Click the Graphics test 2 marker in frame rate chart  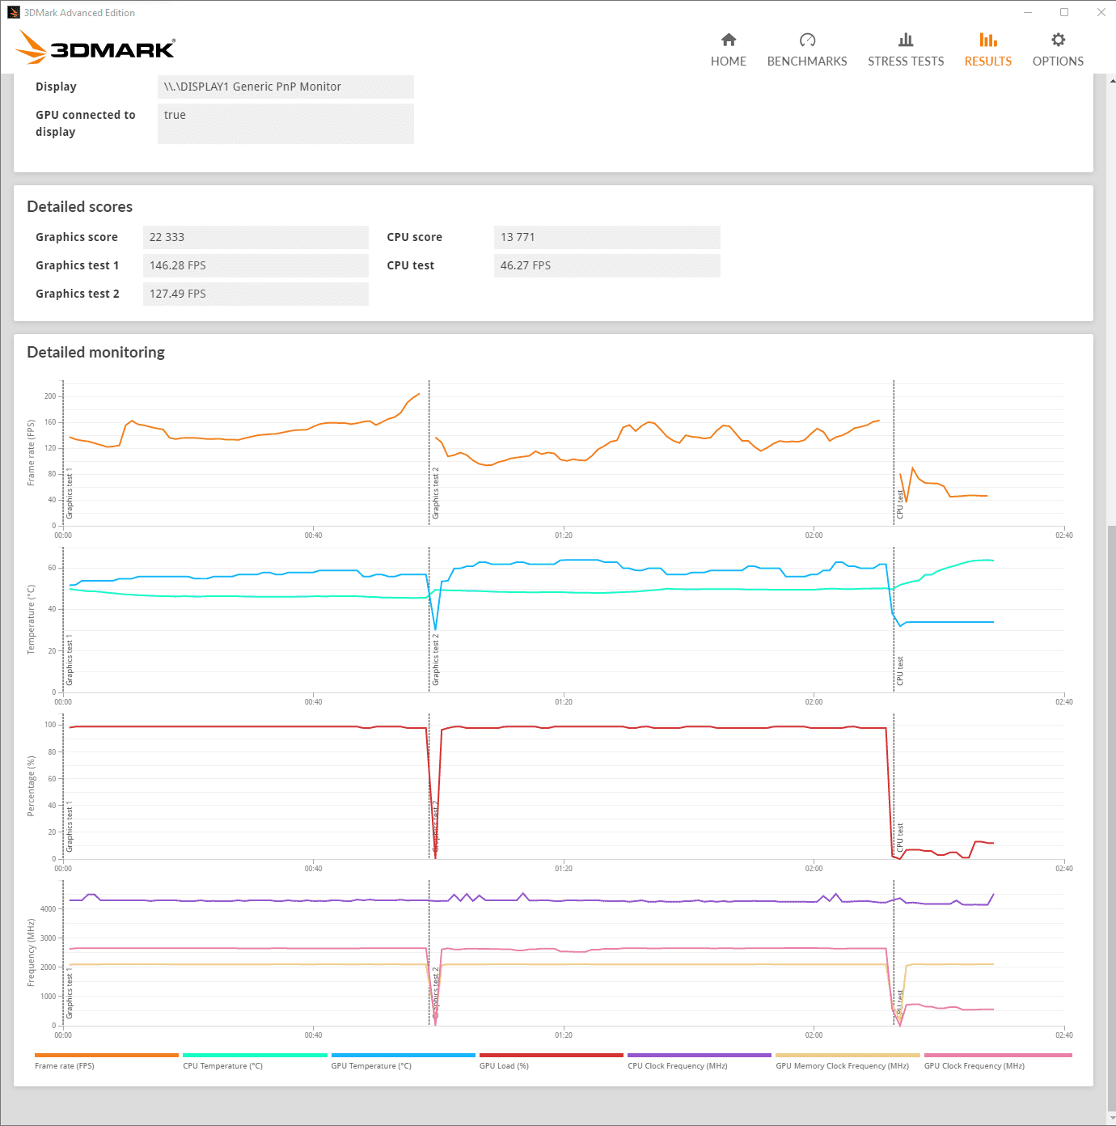click(x=436, y=493)
